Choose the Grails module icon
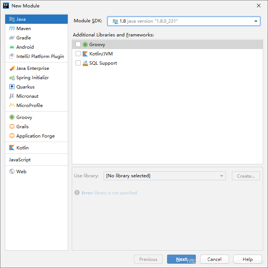This screenshot has height=268, width=268. pyautogui.click(x=12, y=127)
